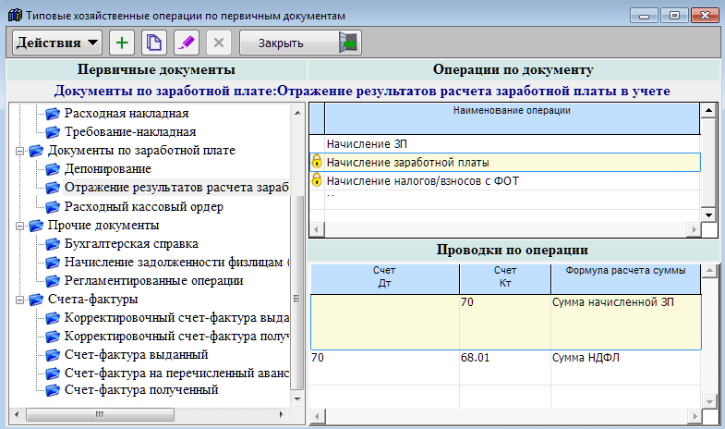Select Начисление налогов/взносов с ФОТ row

(505, 181)
